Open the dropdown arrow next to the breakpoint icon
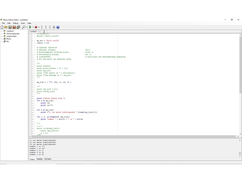The width and height of the screenshot is (242, 182). tap(39, 27)
